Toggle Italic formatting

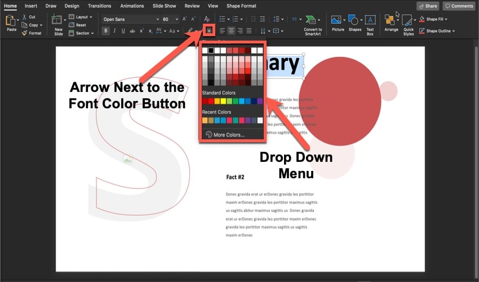pos(115,30)
